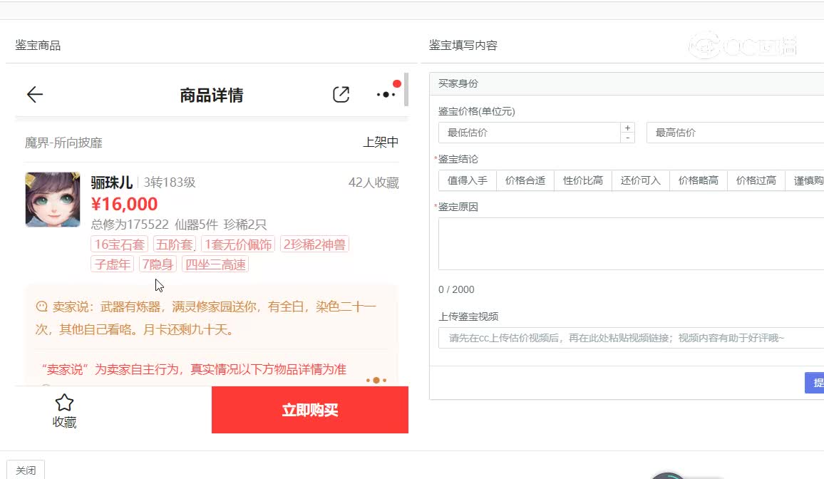Open the three-dot more options menu
824x479 pixels.
pyautogui.click(x=386, y=93)
